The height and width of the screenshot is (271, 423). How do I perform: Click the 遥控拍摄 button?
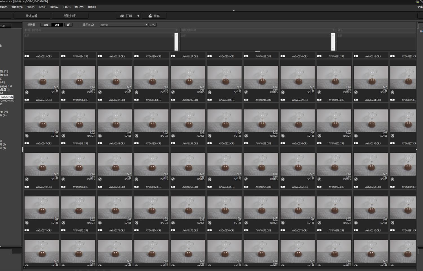70,16
